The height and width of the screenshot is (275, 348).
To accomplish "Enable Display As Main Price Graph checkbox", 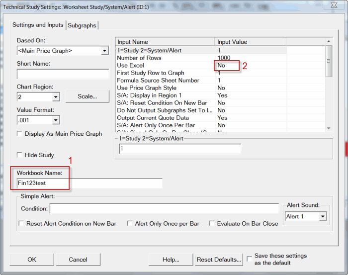I will [x=20, y=134].
